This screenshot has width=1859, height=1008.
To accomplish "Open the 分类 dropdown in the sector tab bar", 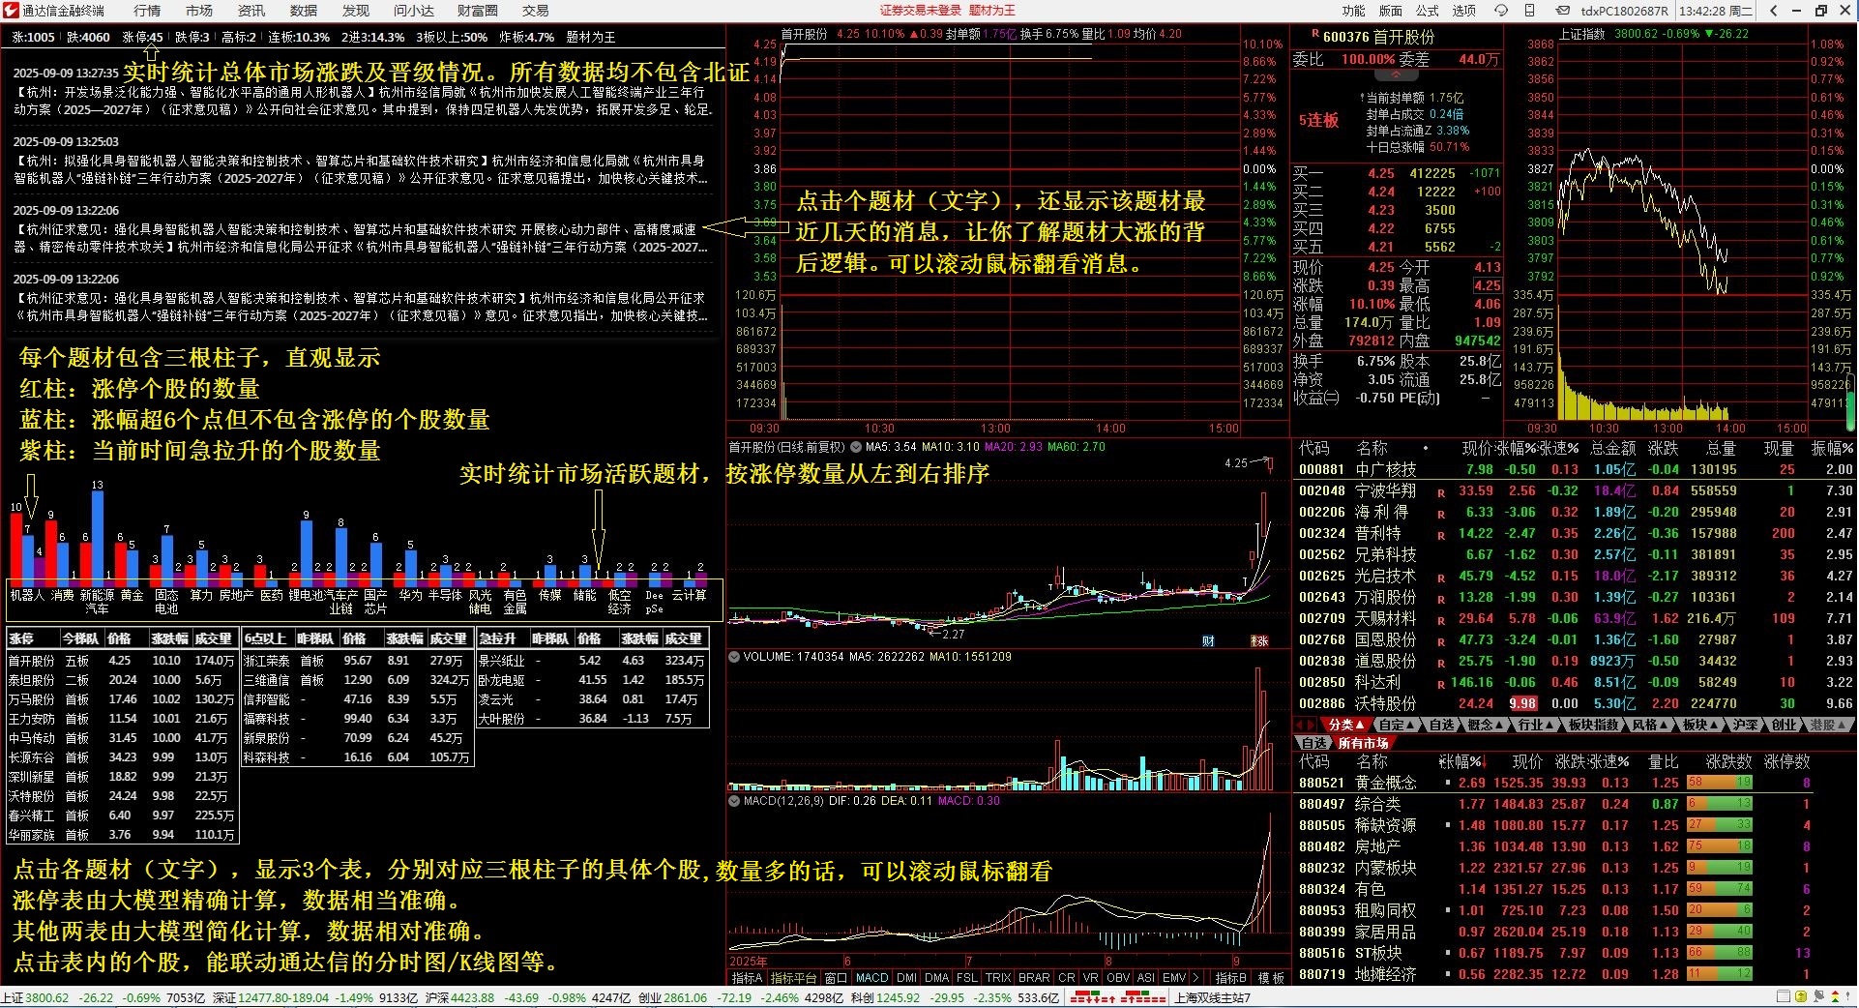I will tap(1345, 725).
